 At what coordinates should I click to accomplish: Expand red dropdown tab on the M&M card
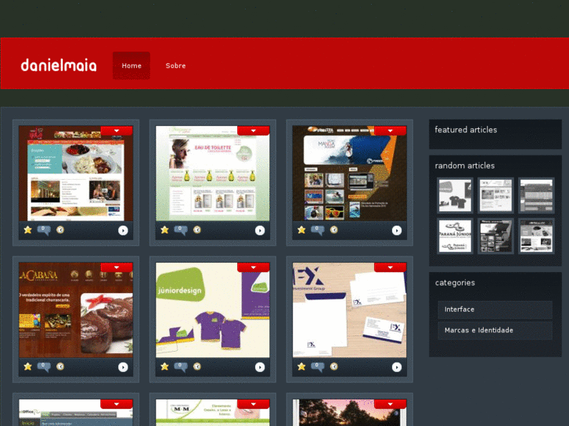(x=254, y=404)
